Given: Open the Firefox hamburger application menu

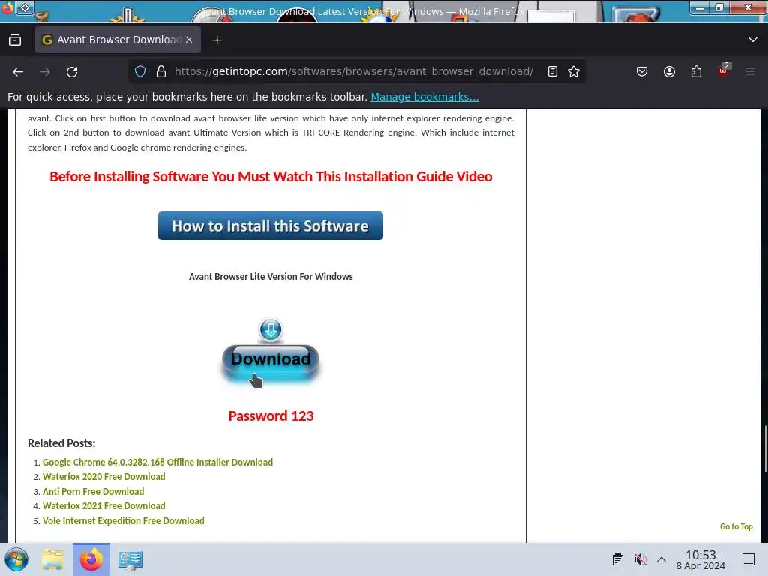Looking at the screenshot, I should point(750,71).
